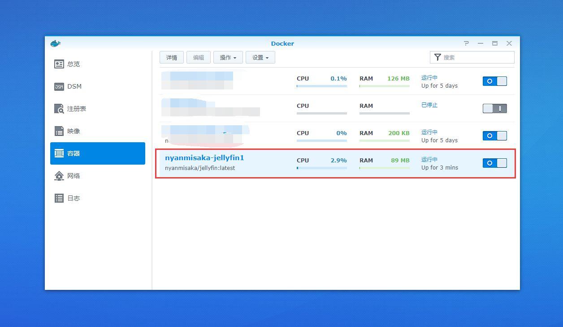
Task: Select the DSM icon in sidebar
Action: point(59,86)
